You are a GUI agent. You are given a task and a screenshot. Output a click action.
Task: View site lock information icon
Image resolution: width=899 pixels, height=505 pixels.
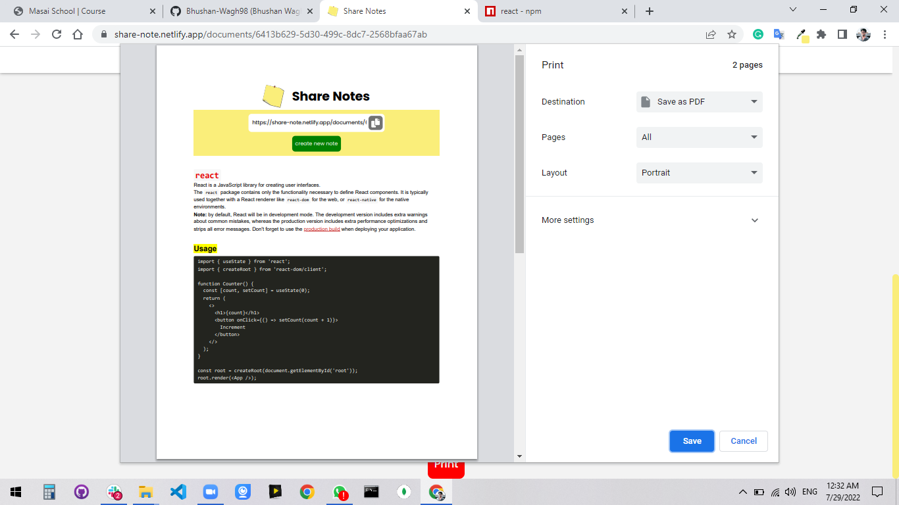coord(103,34)
